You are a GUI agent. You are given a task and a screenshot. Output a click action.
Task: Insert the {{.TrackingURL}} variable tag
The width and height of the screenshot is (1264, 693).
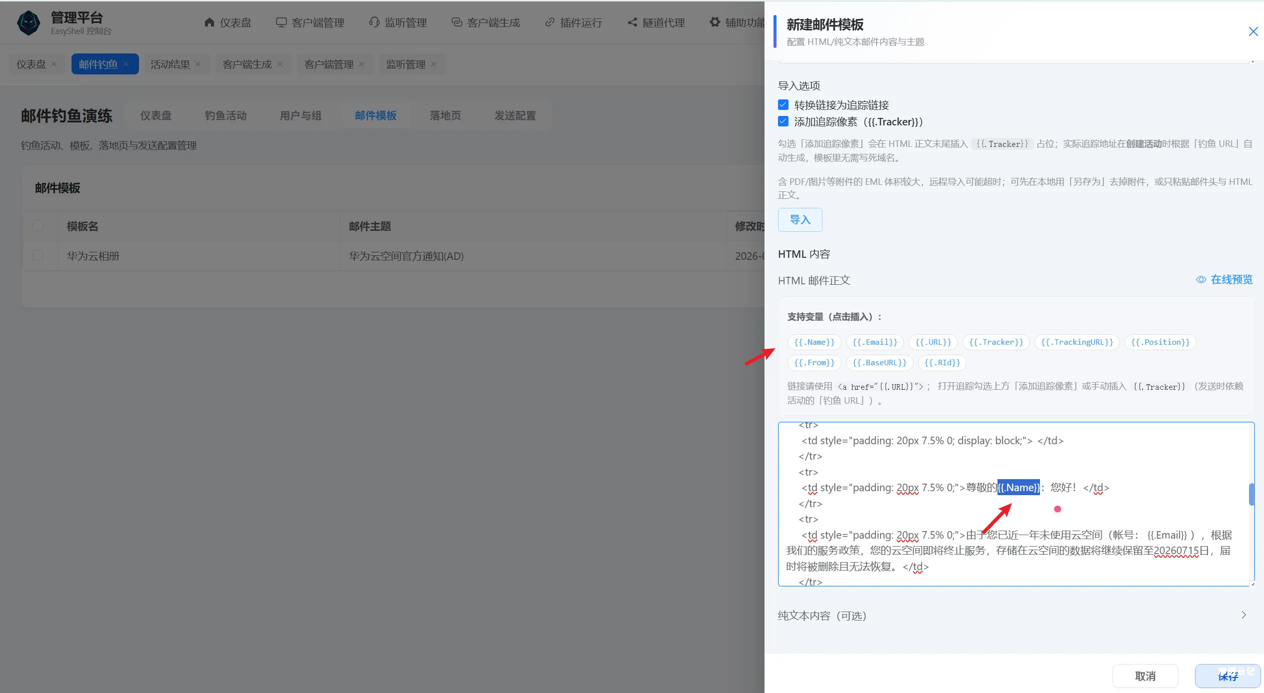coord(1077,342)
